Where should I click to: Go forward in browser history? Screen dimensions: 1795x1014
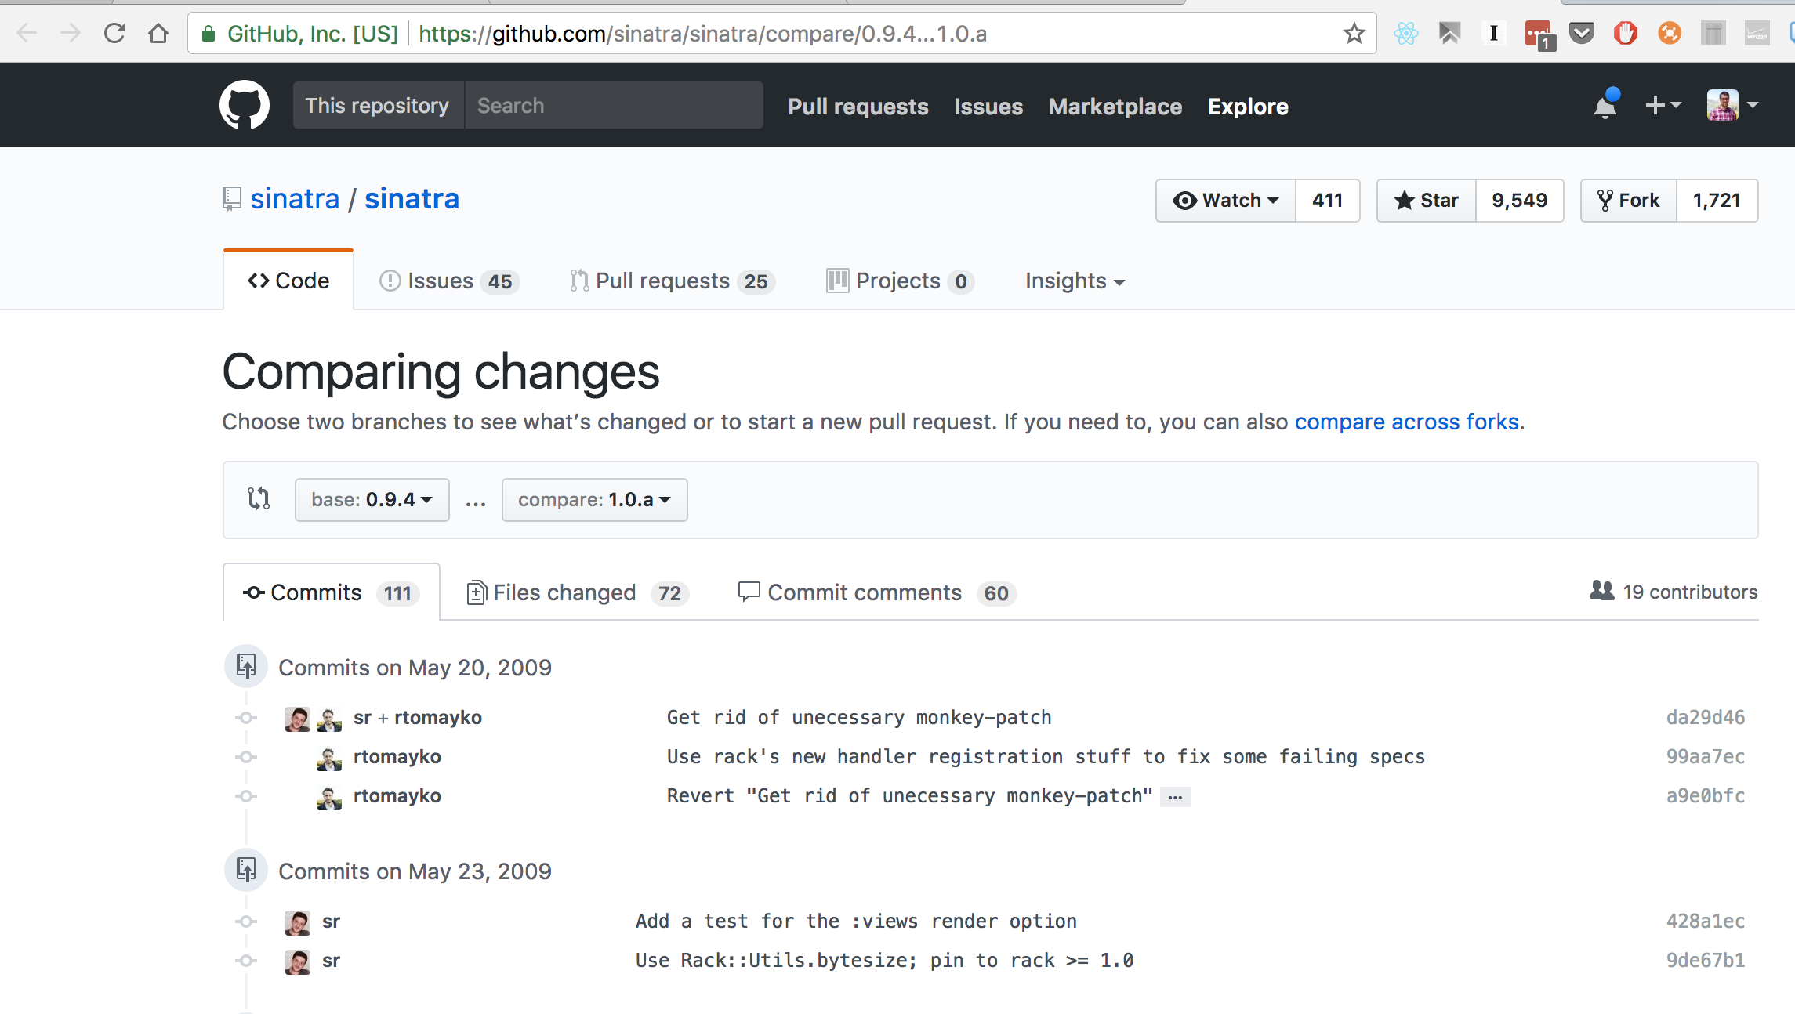tap(71, 34)
